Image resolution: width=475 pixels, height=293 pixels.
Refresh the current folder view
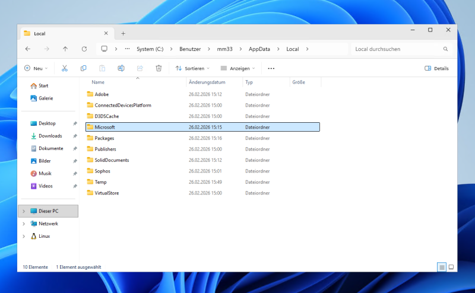pyautogui.click(x=84, y=49)
